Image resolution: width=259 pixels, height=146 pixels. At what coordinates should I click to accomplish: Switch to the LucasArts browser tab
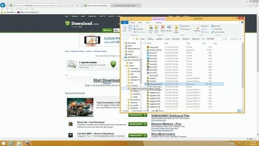126,5
